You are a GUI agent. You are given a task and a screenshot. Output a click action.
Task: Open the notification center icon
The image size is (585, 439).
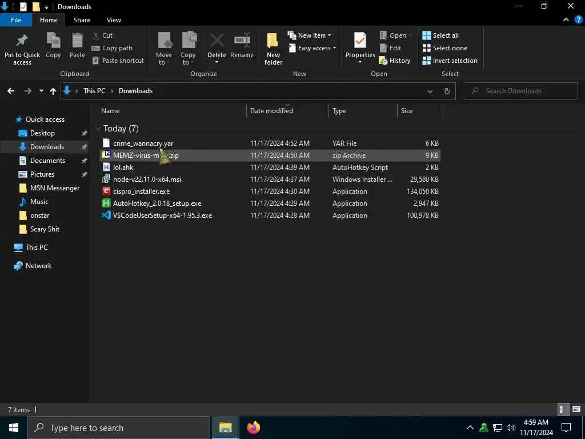click(x=566, y=428)
